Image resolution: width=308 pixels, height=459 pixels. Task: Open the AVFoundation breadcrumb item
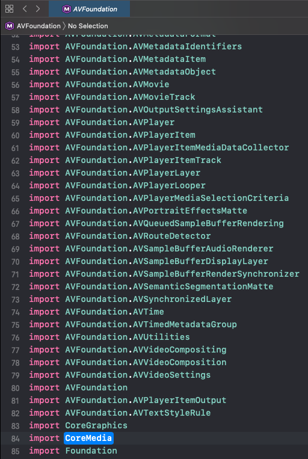38,26
